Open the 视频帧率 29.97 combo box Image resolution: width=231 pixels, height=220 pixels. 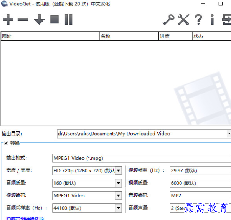pos(200,170)
